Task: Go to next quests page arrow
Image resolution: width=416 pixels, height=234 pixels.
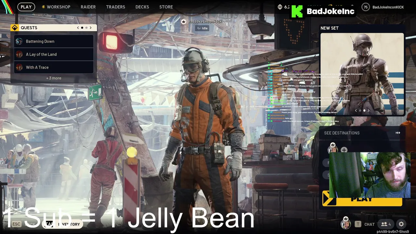Action: point(91,28)
